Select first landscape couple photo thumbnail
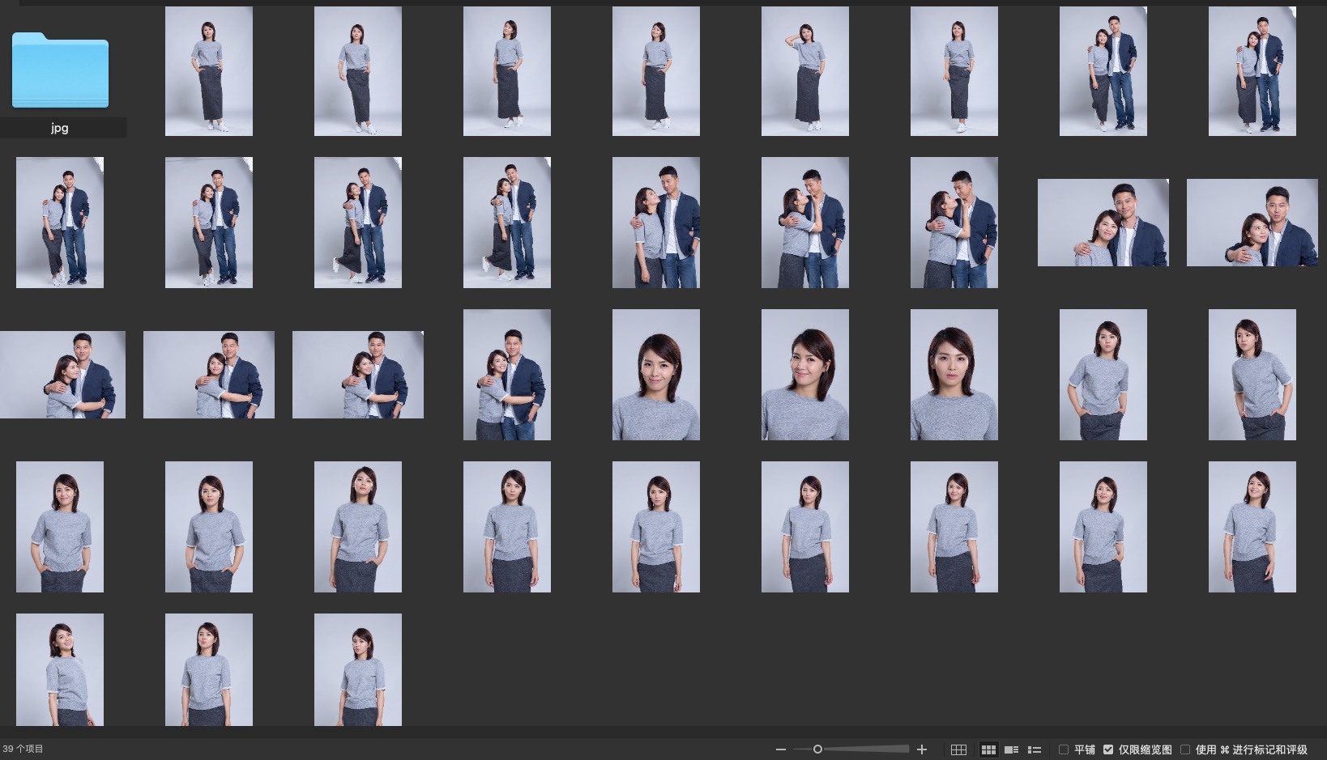The image size is (1327, 760). (x=1103, y=223)
